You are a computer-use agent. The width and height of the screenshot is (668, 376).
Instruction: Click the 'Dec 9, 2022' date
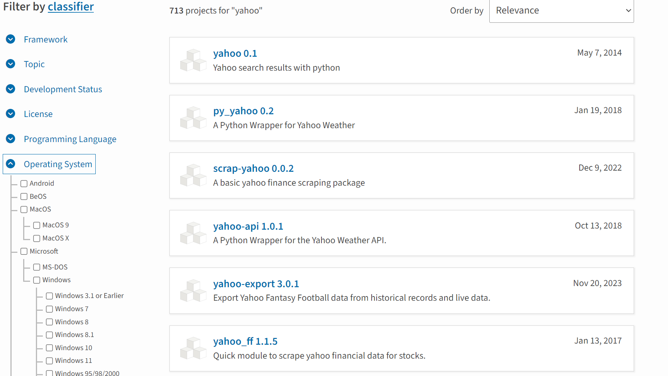point(600,168)
